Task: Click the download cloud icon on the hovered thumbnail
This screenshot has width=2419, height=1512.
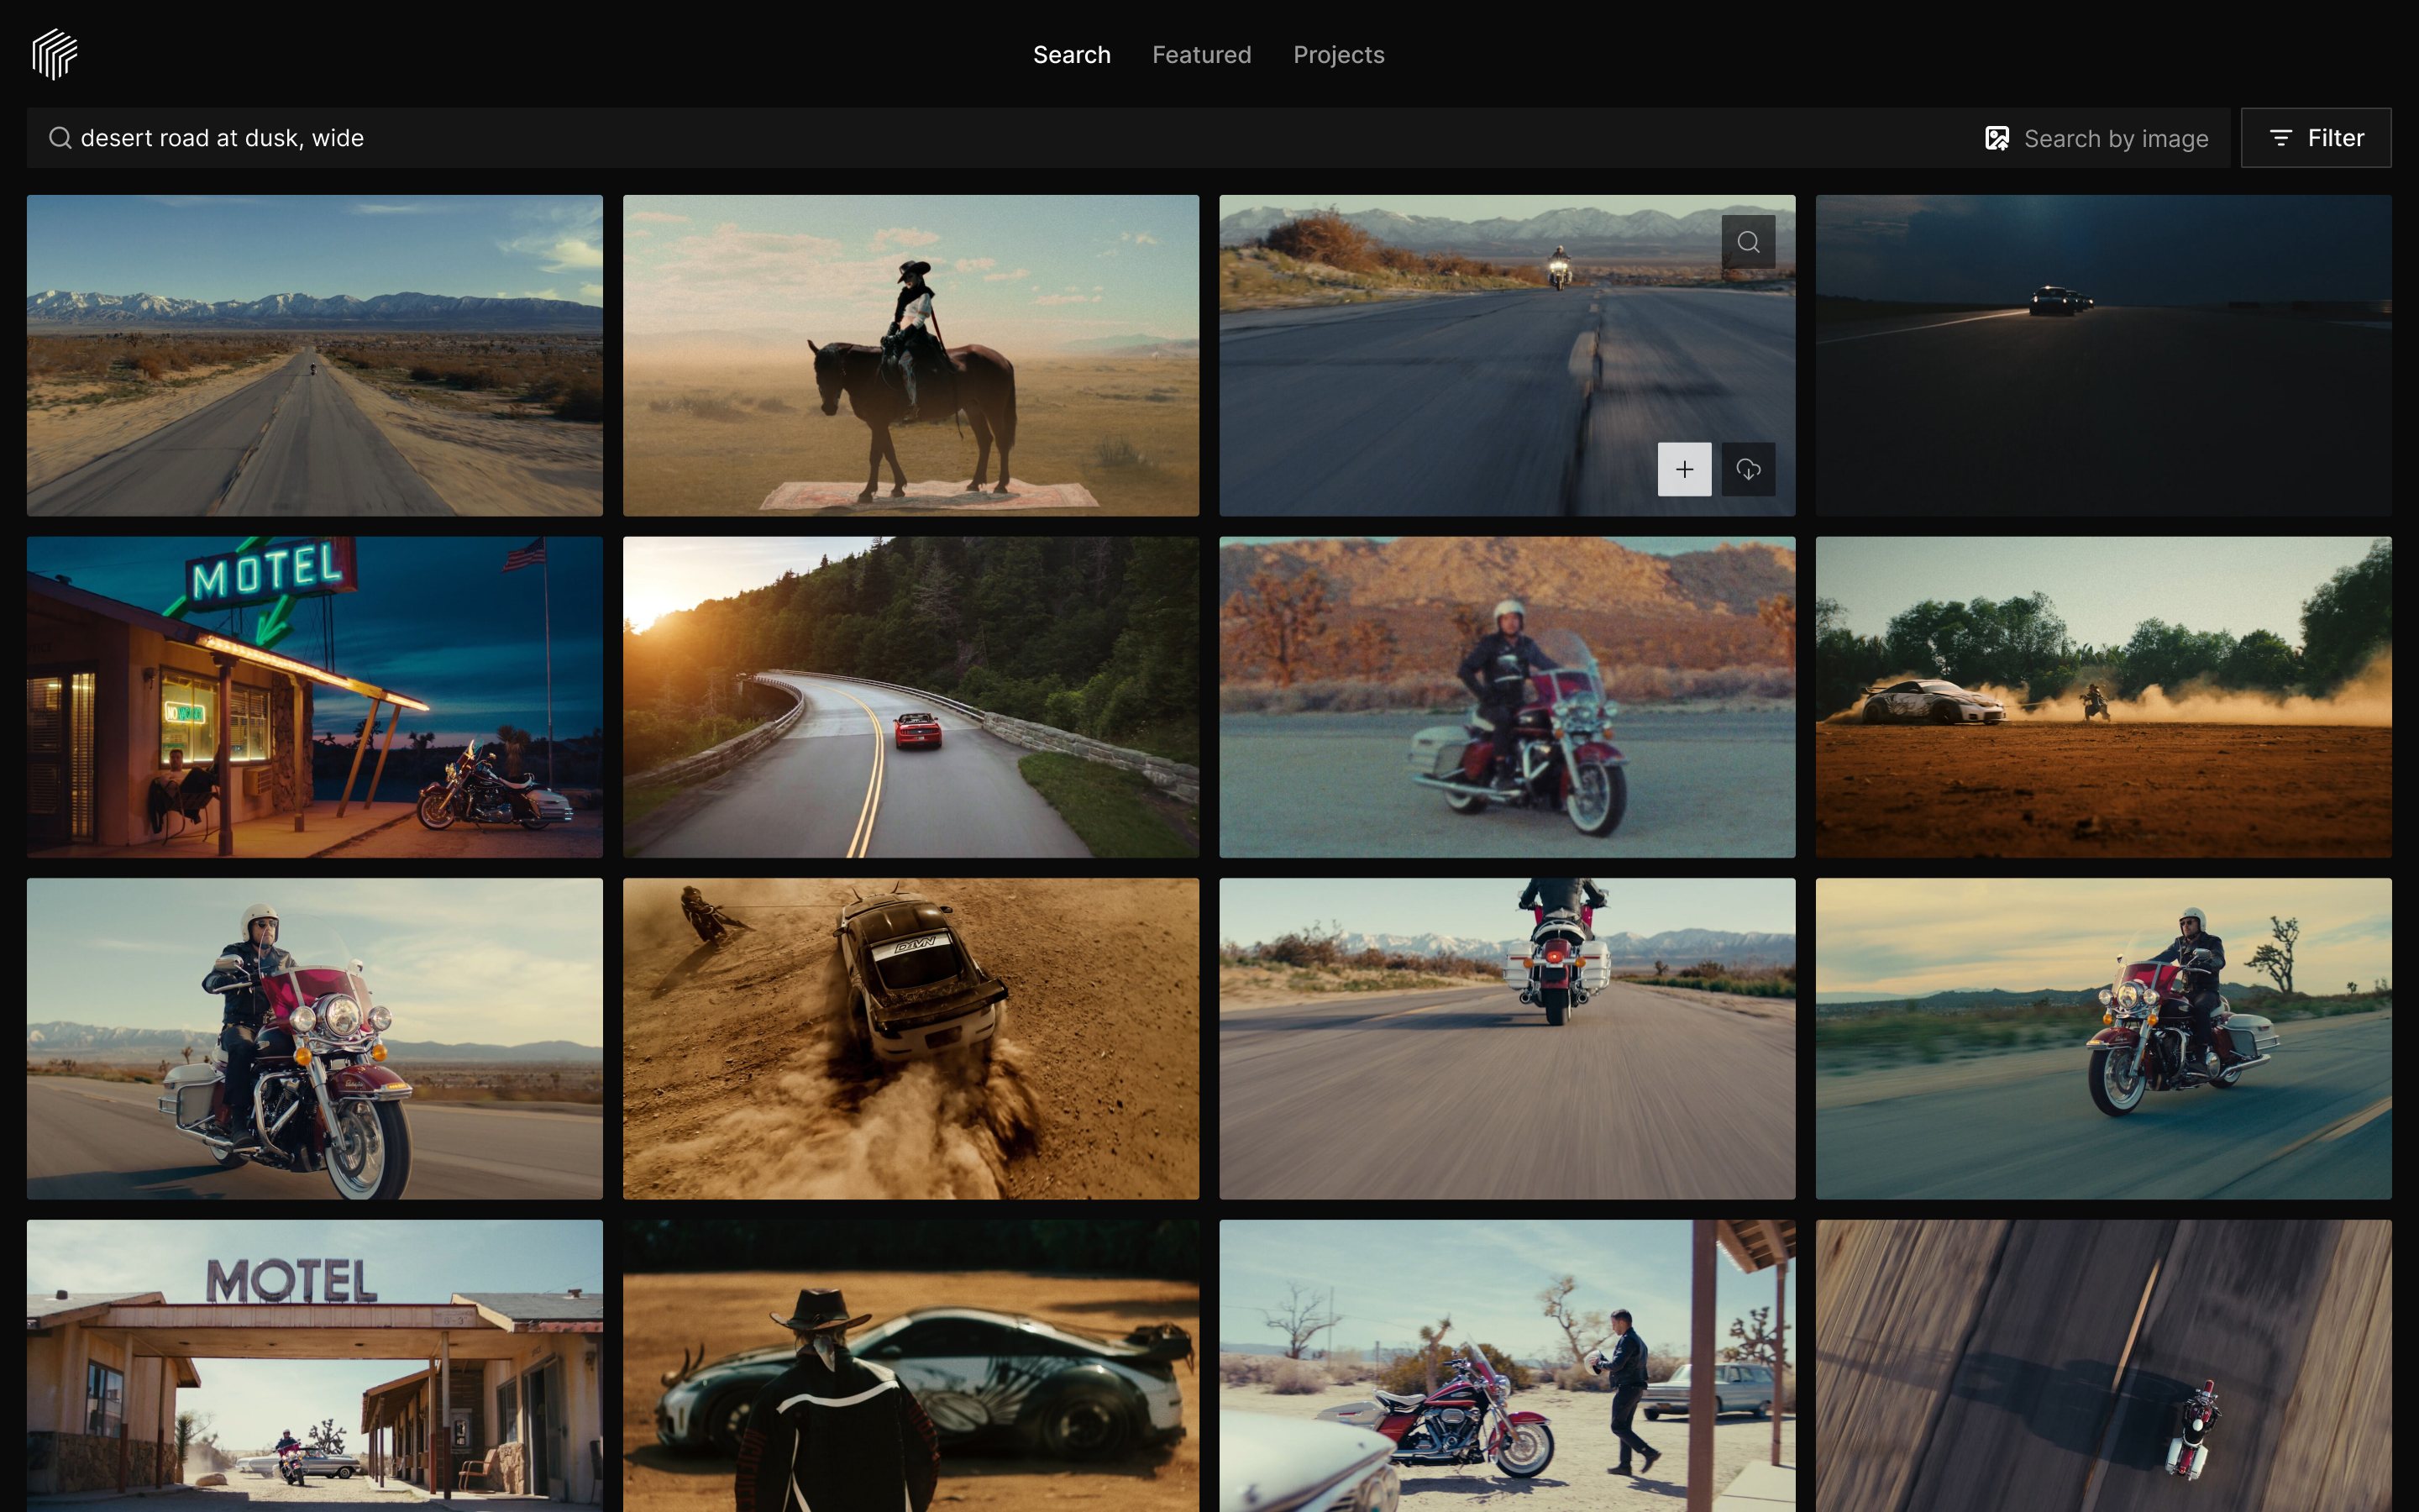Action: [1747, 469]
